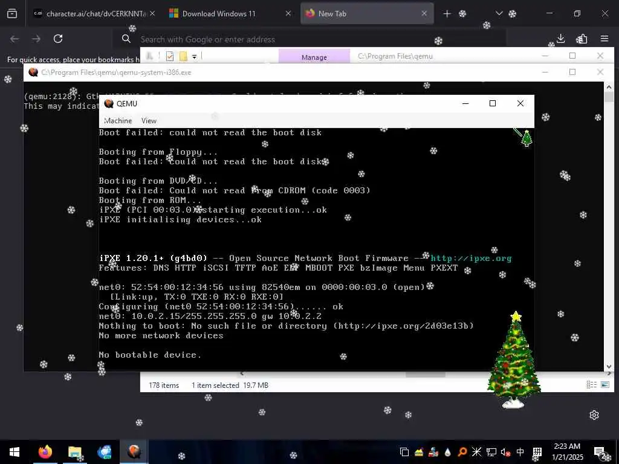Switch Explorer to large icons view

click(x=604, y=385)
